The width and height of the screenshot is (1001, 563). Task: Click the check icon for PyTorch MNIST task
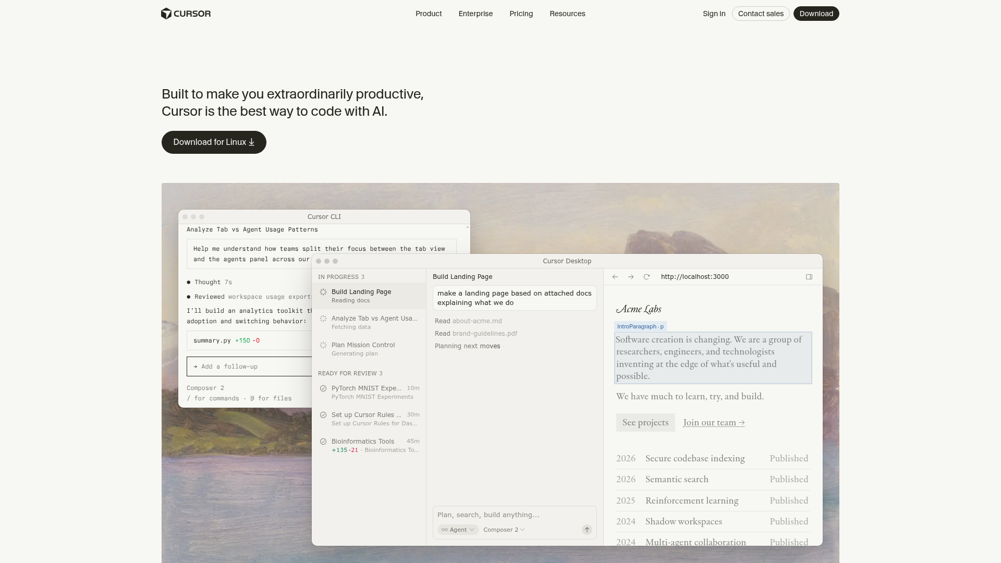pyautogui.click(x=323, y=389)
